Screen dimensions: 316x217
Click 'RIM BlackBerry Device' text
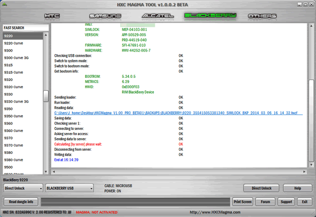(138, 92)
